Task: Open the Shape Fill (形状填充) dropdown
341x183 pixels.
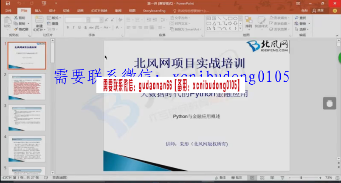Action: click(279, 18)
